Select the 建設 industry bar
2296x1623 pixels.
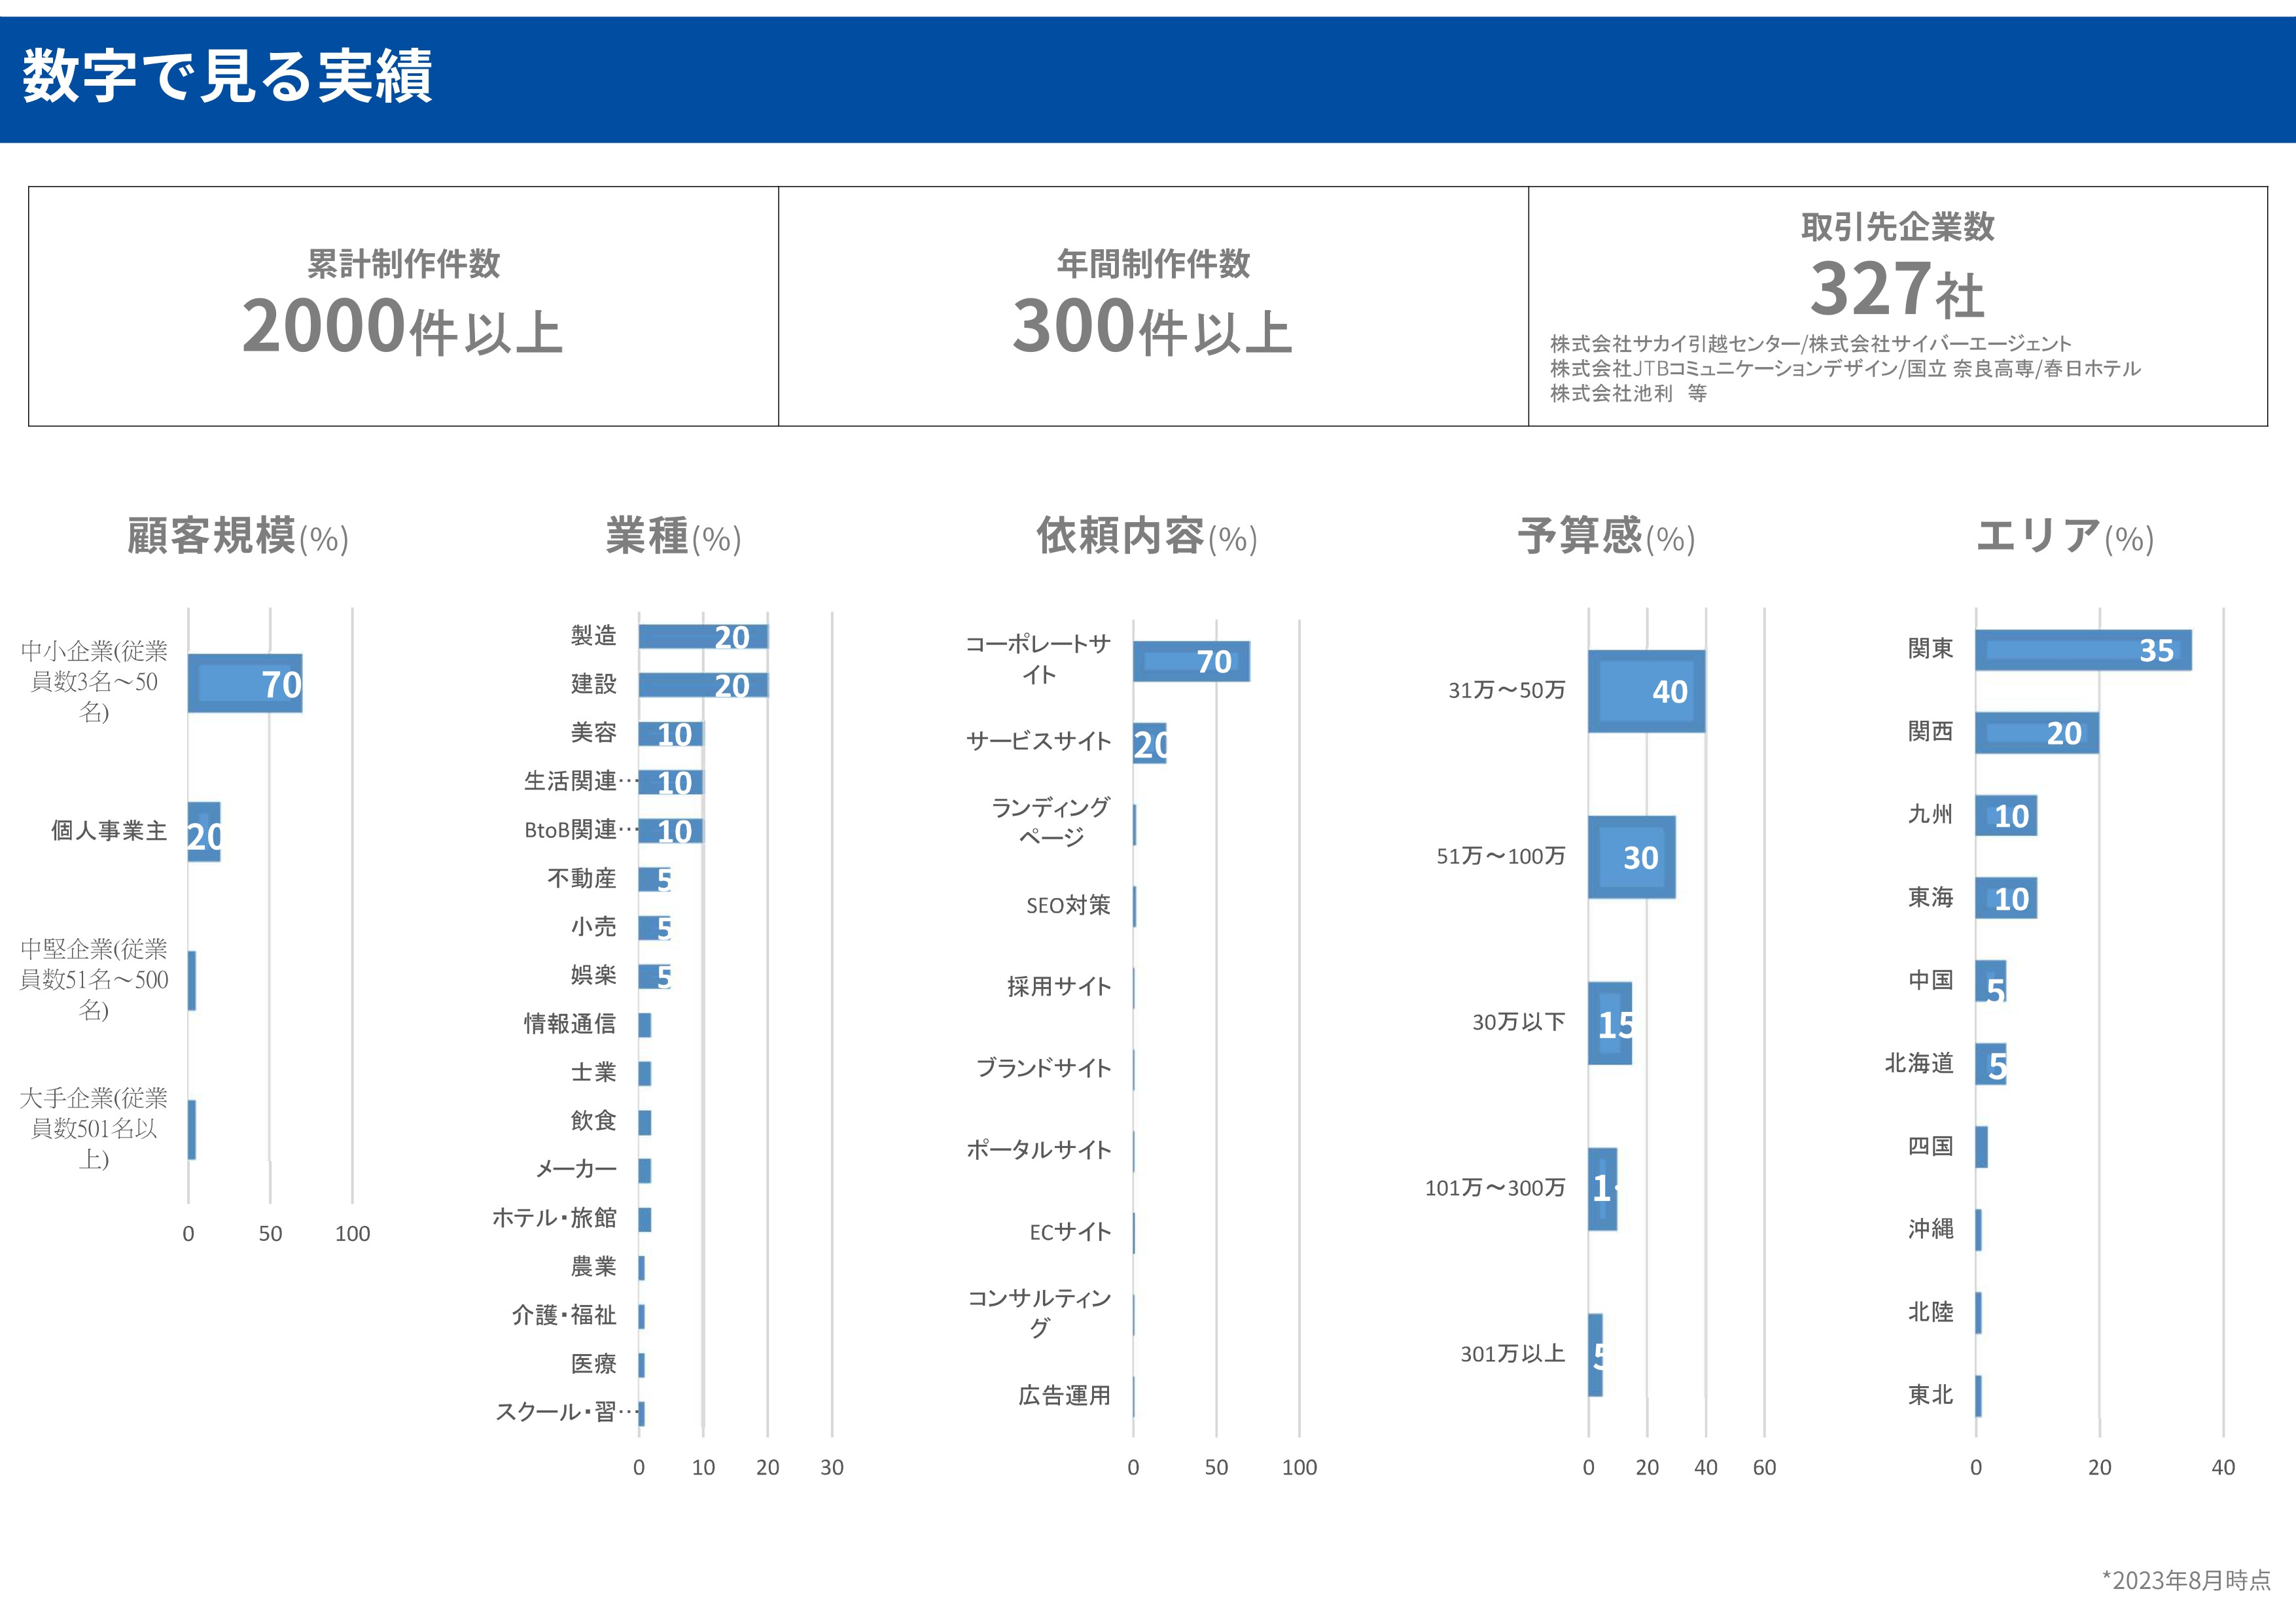click(705, 686)
